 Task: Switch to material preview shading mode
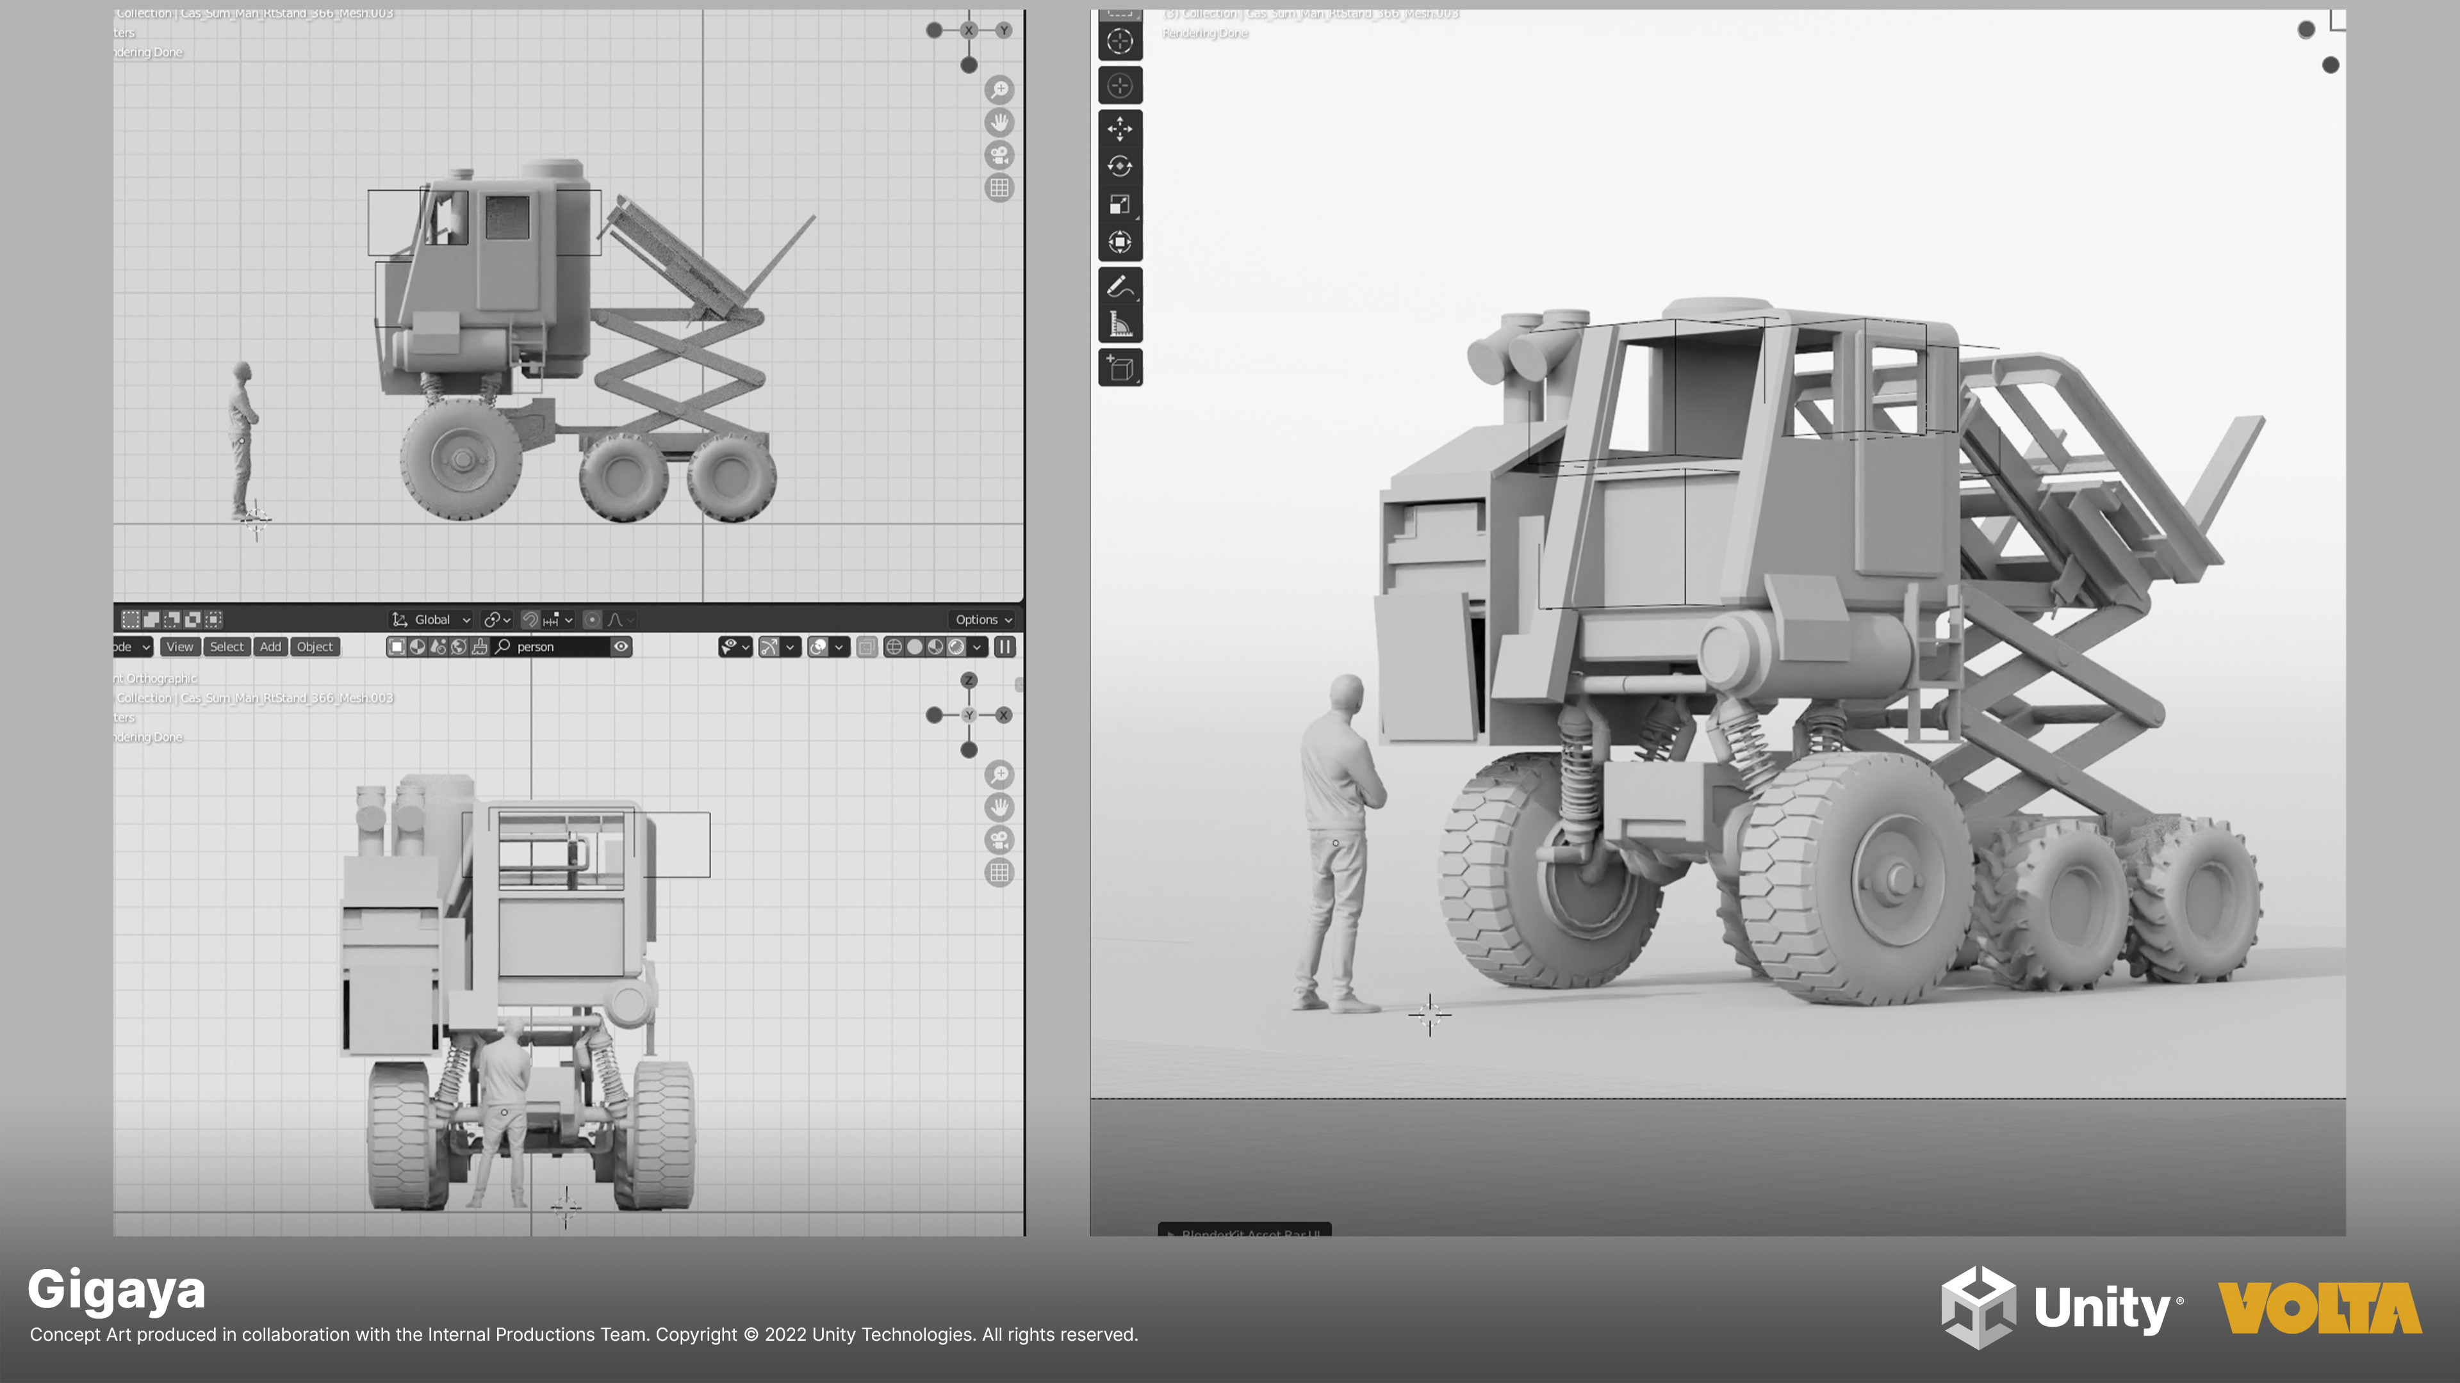tap(936, 647)
